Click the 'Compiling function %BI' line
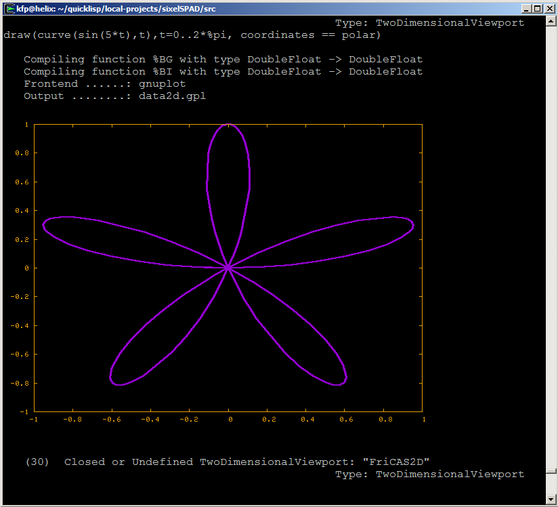Screen dimensions: 558x507 coord(223,71)
